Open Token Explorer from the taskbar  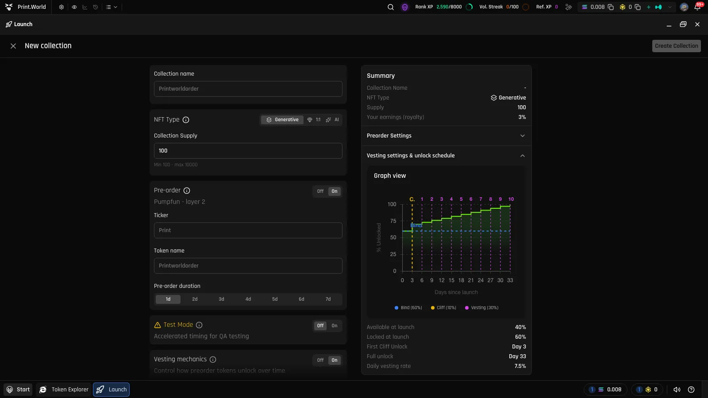(x=64, y=390)
